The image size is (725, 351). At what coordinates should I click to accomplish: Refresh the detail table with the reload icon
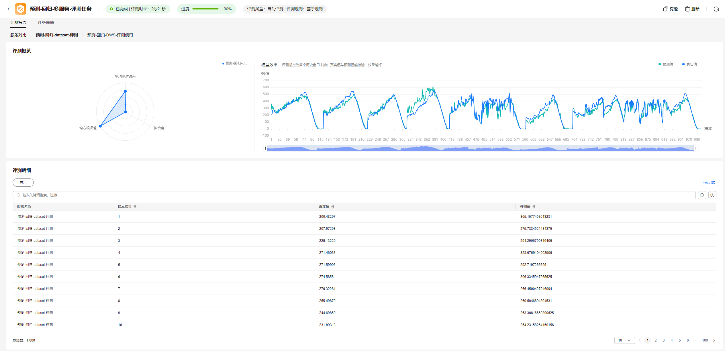(702, 195)
